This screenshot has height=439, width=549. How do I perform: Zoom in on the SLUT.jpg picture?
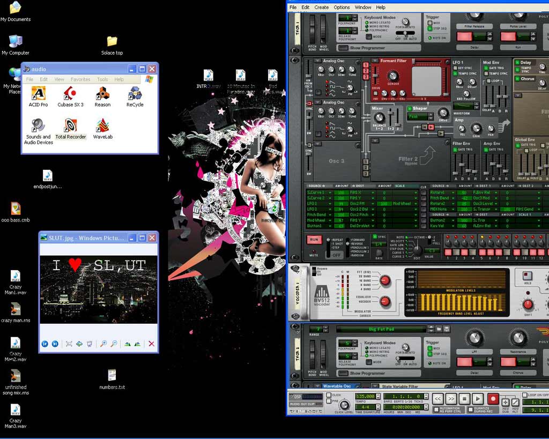coord(103,344)
